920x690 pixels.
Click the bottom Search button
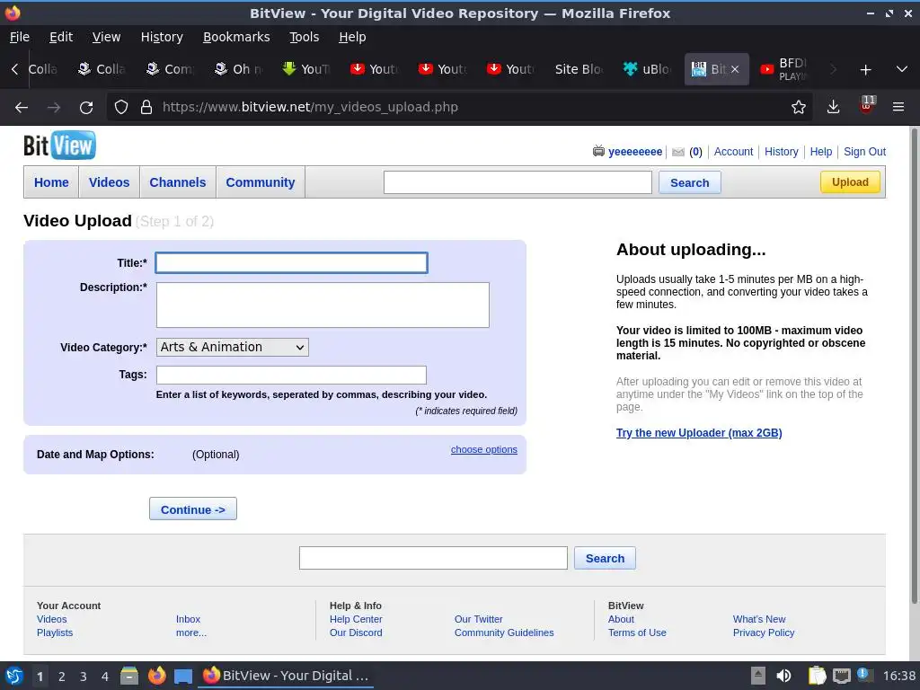(x=605, y=558)
